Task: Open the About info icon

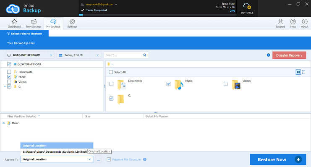Action: pos(305,23)
